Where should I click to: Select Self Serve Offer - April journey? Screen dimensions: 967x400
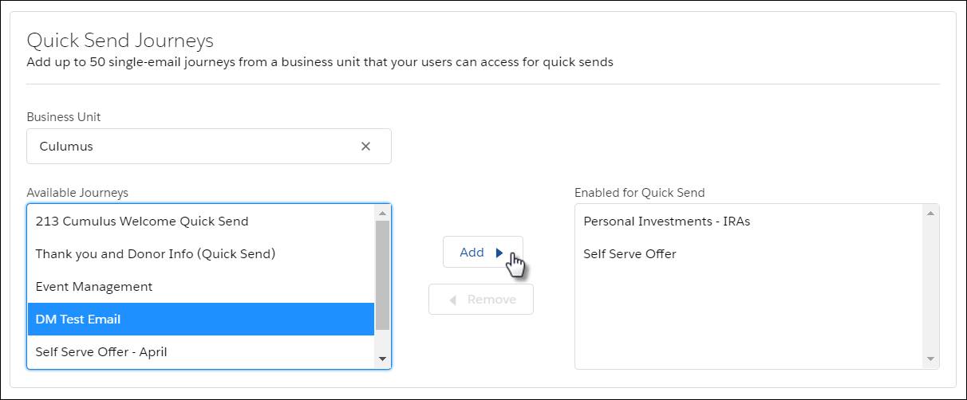[x=201, y=351]
